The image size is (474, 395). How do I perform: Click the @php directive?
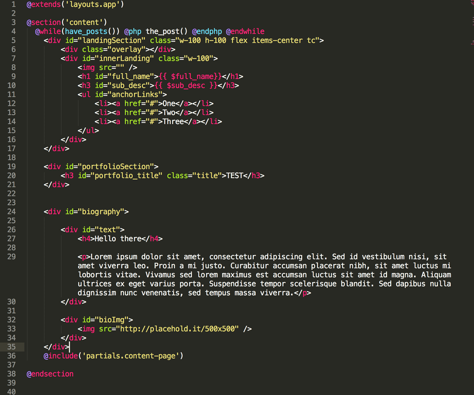coord(133,31)
